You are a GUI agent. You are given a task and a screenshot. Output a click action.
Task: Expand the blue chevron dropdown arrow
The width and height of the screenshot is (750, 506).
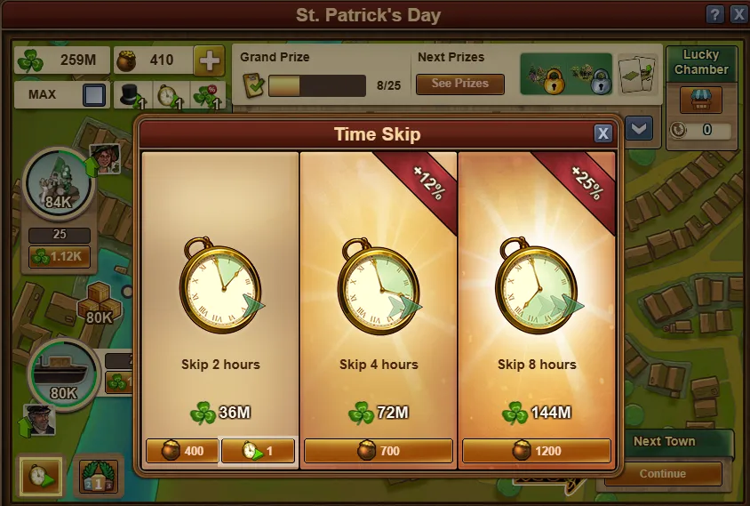coord(639,128)
